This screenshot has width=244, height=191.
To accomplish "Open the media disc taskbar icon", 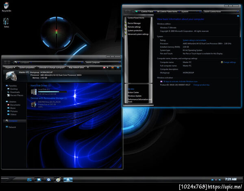I will coord(48,180).
